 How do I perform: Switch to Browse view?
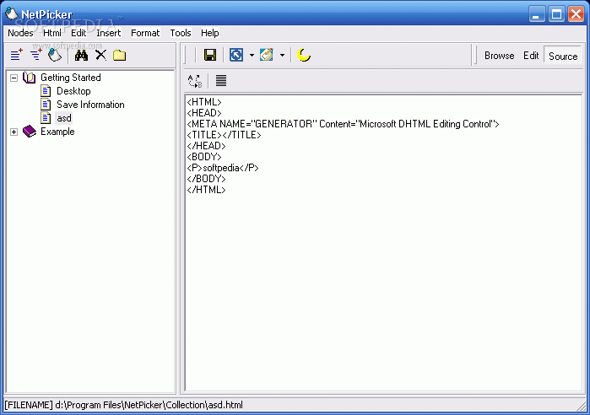500,56
